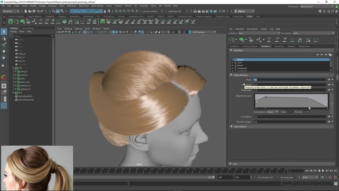Expand the Bake Options section
Viewport: 339px width, 191px height.
[x=240, y=126]
